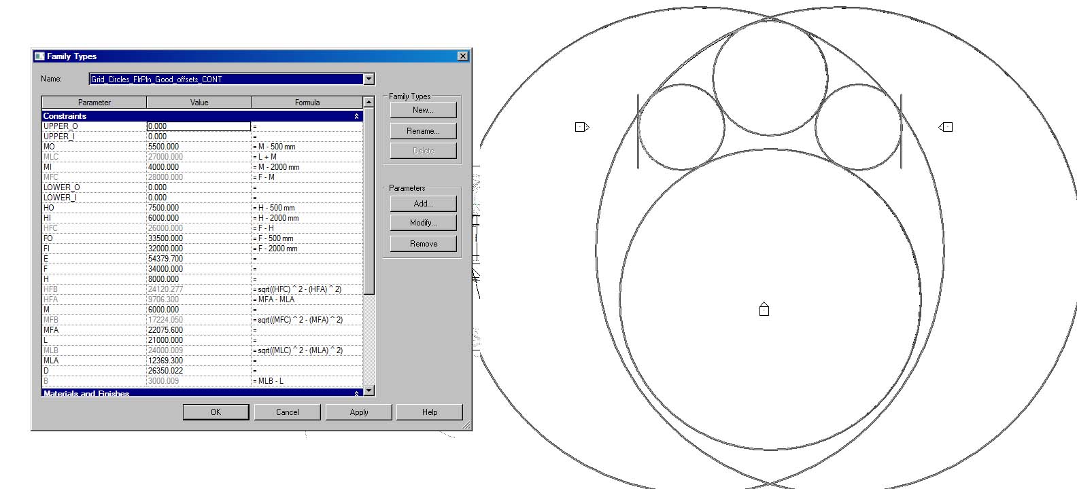
Task: Click the L value 21000.000
Action: 199,340
